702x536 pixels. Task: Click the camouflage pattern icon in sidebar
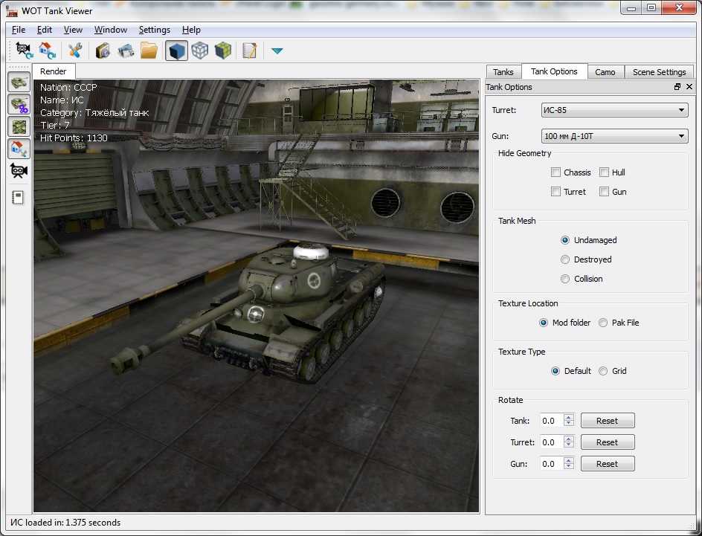point(19,126)
